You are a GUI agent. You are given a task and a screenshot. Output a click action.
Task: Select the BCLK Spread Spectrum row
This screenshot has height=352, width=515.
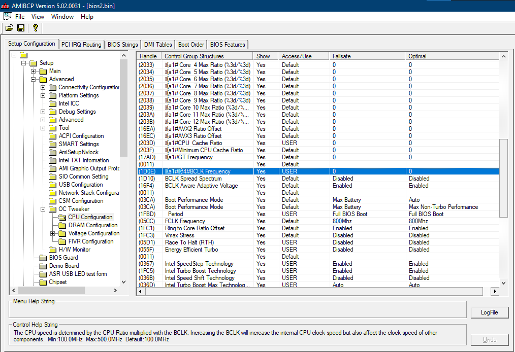(318, 179)
